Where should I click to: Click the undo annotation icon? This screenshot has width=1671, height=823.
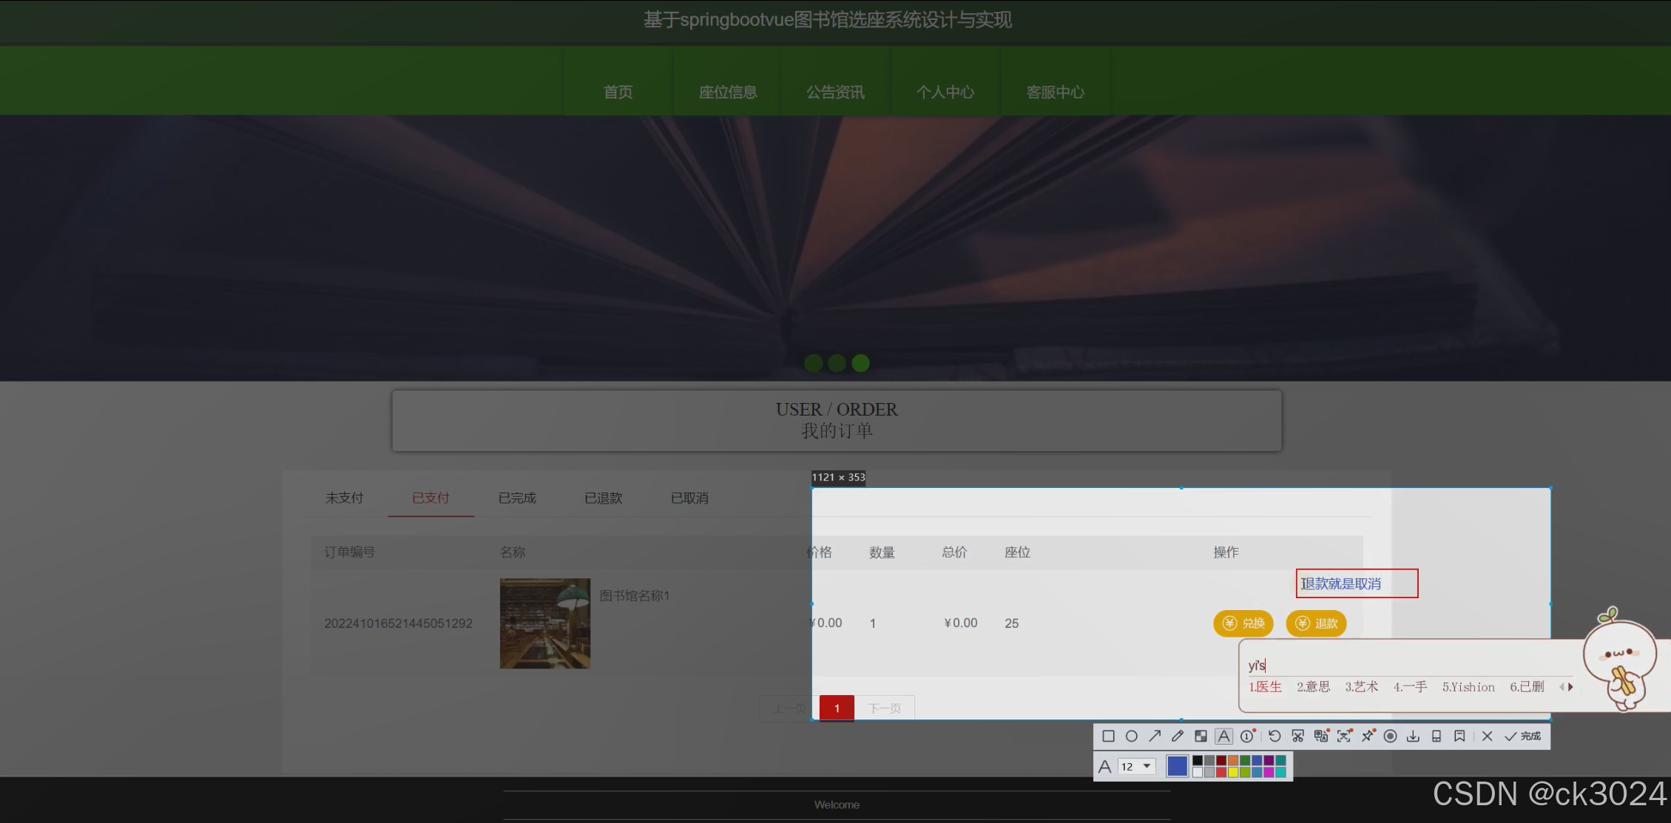coord(1274,736)
